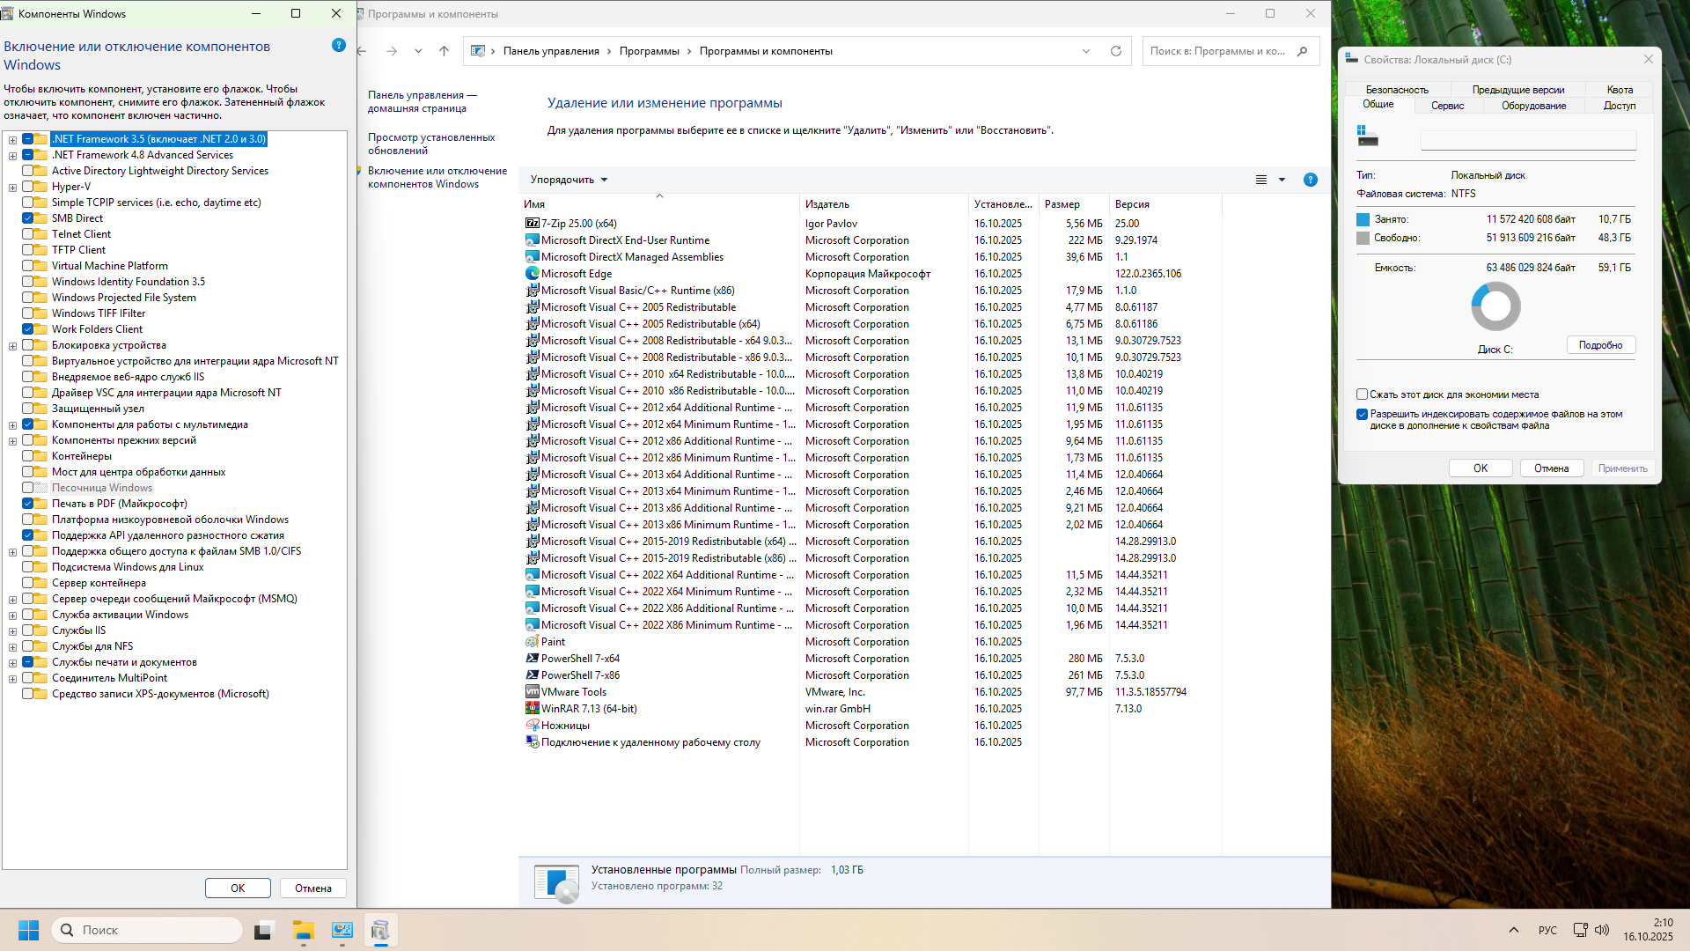
Task: Open the Упорядочить dropdown
Action: [569, 180]
